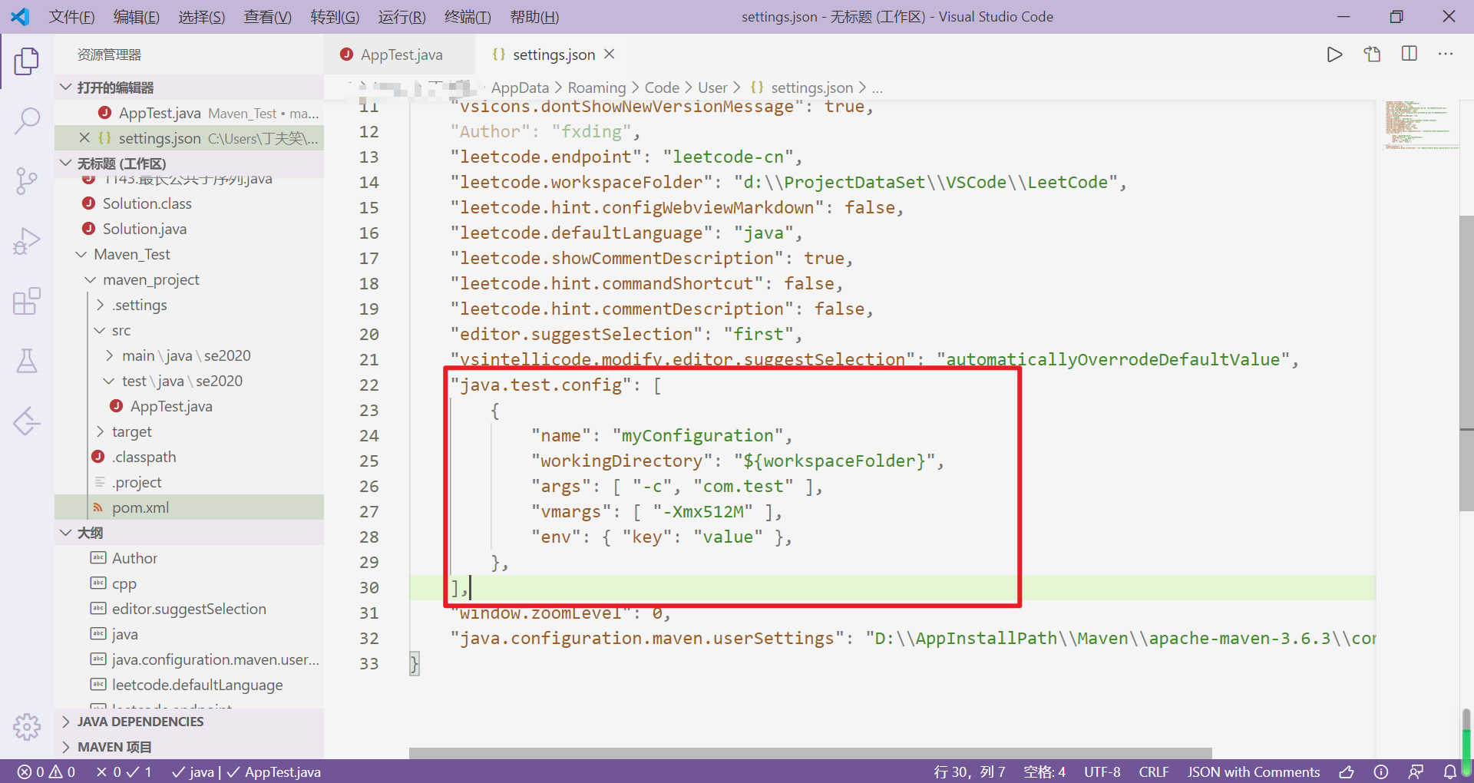This screenshot has height=783, width=1474.
Task: Click the editor horizontal scrollbar
Action: [810, 753]
